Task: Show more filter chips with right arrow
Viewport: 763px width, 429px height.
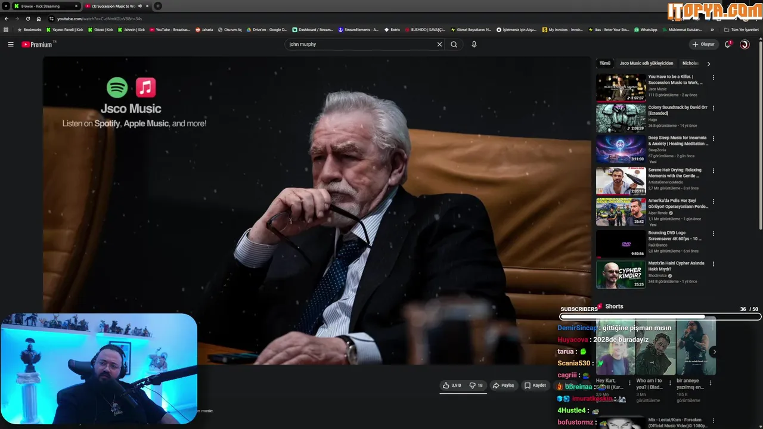Action: [x=709, y=64]
